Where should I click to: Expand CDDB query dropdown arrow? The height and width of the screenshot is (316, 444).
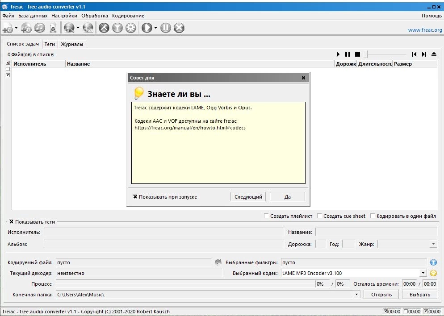(78, 28)
